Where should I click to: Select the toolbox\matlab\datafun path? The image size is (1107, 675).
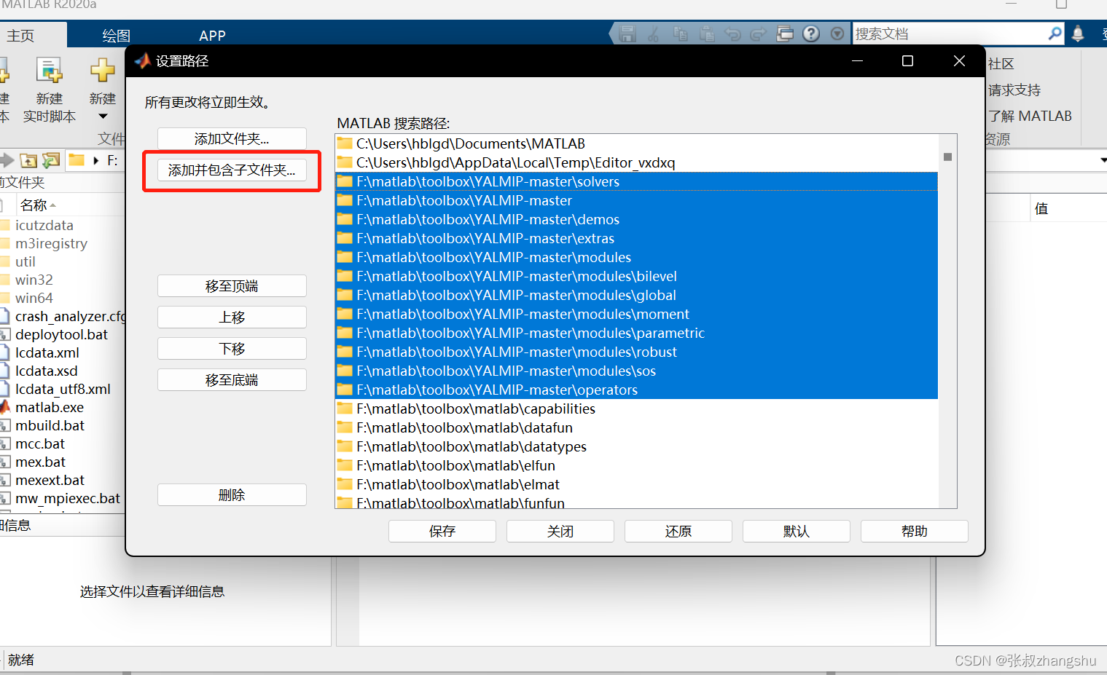[x=636, y=427]
